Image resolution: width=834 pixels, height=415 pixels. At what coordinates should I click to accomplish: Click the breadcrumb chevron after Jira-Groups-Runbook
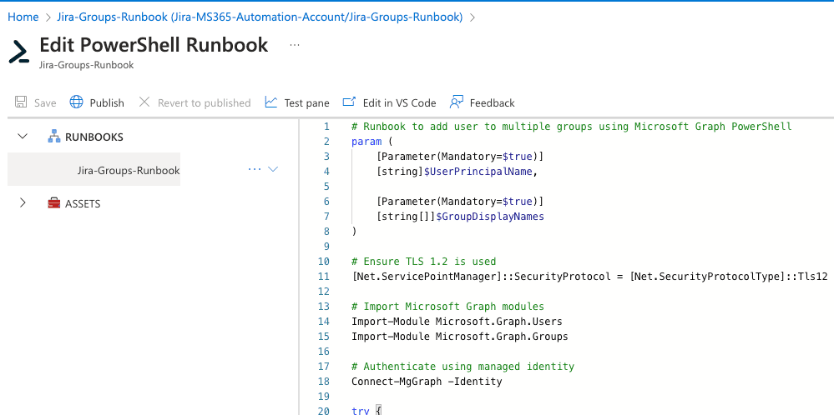click(x=473, y=17)
